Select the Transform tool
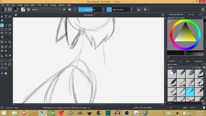This screenshot has height=116, width=206. pyautogui.click(x=2, y=42)
